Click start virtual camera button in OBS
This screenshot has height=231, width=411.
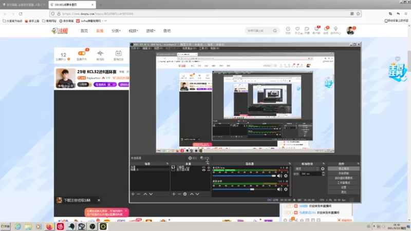pyautogui.click(x=344, y=178)
